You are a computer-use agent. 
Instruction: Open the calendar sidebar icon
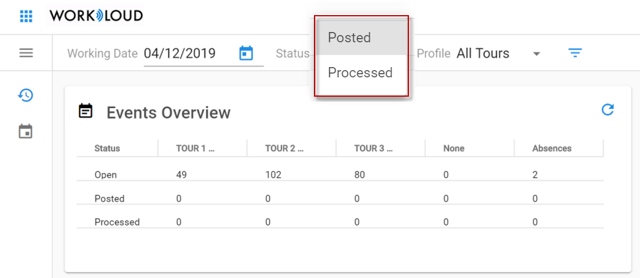(26, 132)
